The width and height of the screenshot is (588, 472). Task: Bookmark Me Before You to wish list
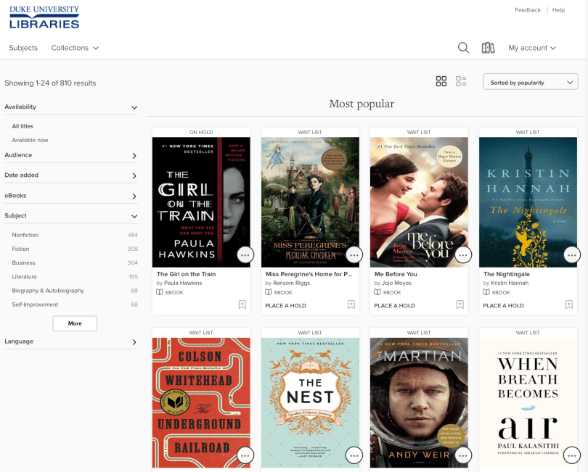(460, 305)
